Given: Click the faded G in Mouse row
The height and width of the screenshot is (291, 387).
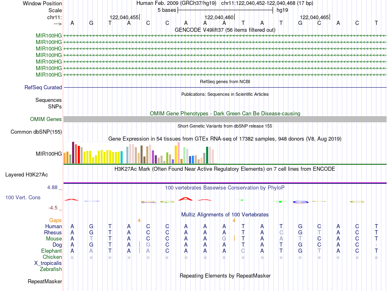Looking at the screenshot, I should click(224, 239).
